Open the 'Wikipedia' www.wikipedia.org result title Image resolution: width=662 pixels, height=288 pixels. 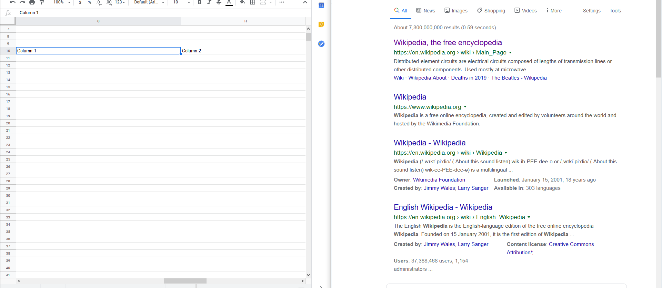[x=410, y=97]
